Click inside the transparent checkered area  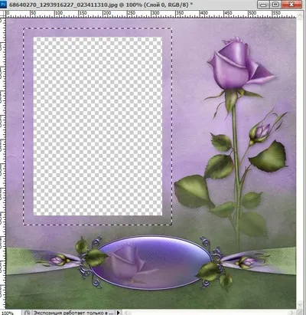98,126
